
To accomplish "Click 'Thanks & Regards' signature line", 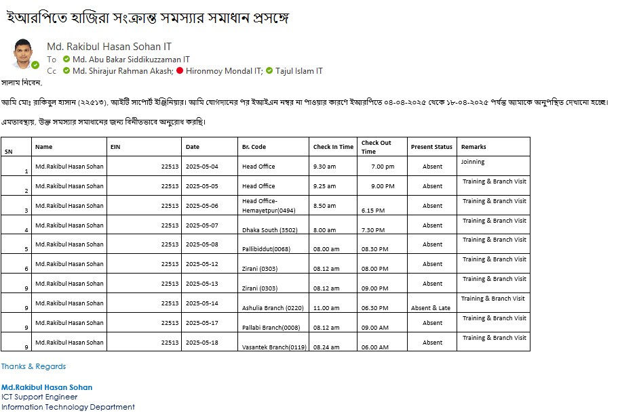I will point(33,366).
